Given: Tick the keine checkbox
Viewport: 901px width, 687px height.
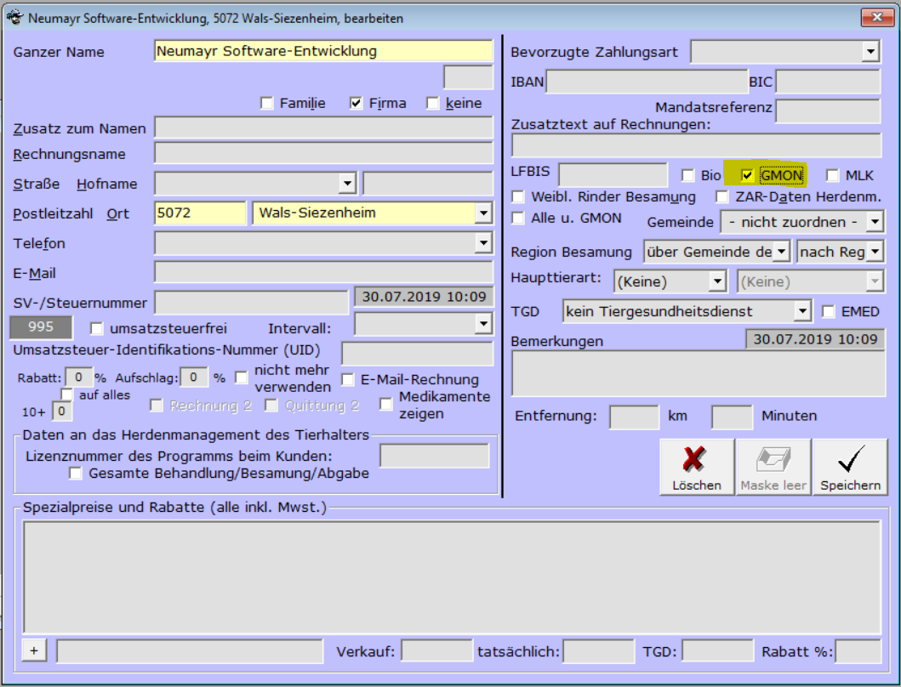Looking at the screenshot, I should tap(433, 104).
